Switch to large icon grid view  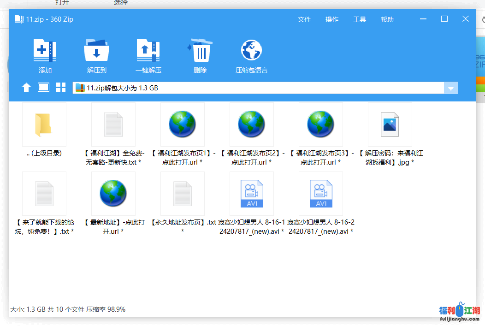click(61, 88)
